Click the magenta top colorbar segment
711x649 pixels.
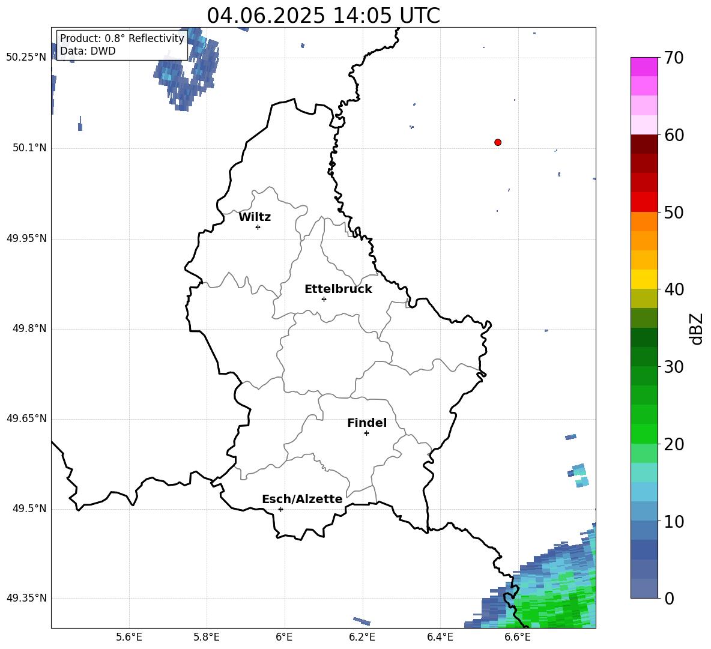(644, 67)
